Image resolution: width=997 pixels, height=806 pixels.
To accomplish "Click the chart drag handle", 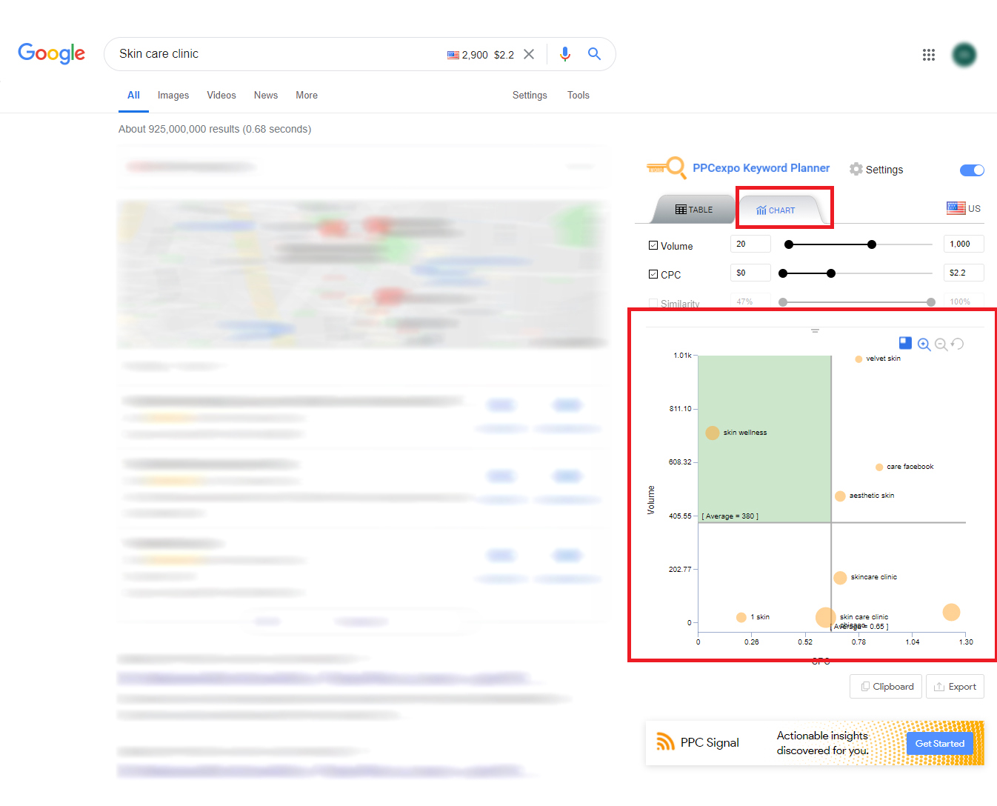I will pos(815,331).
